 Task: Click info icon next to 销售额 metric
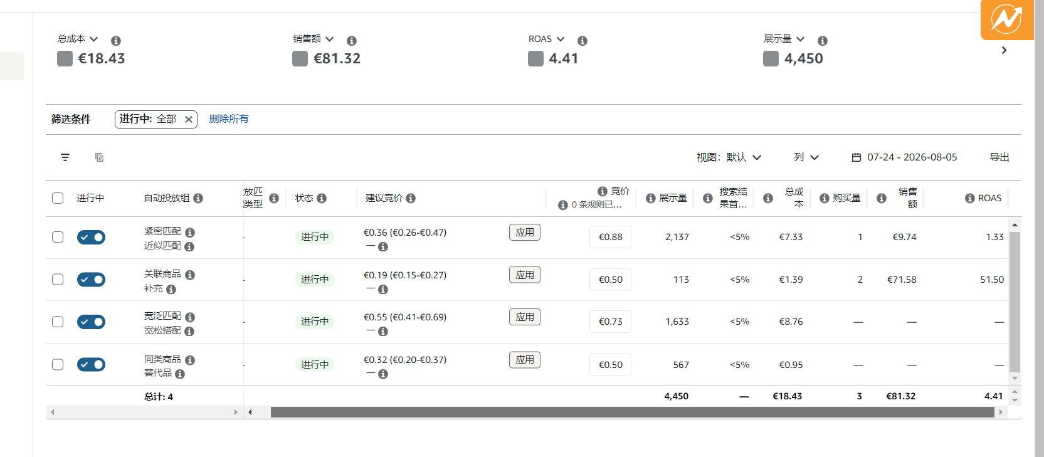(x=352, y=41)
